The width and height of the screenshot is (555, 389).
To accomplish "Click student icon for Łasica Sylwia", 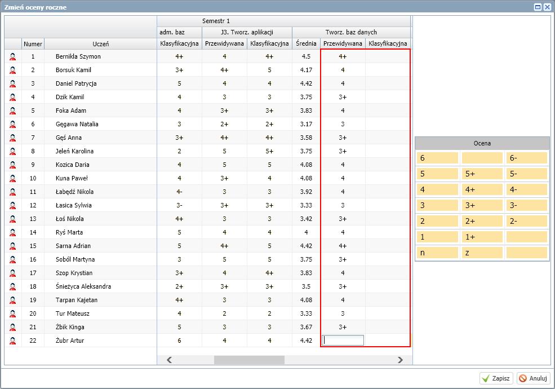I will click(x=13, y=205).
